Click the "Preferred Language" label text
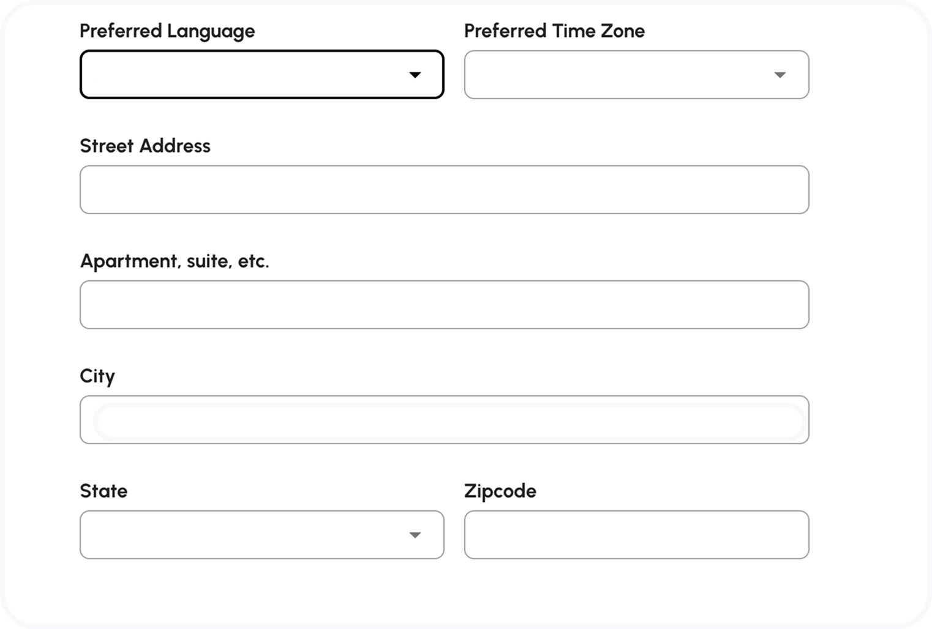This screenshot has height=629, width=932. pos(167,31)
